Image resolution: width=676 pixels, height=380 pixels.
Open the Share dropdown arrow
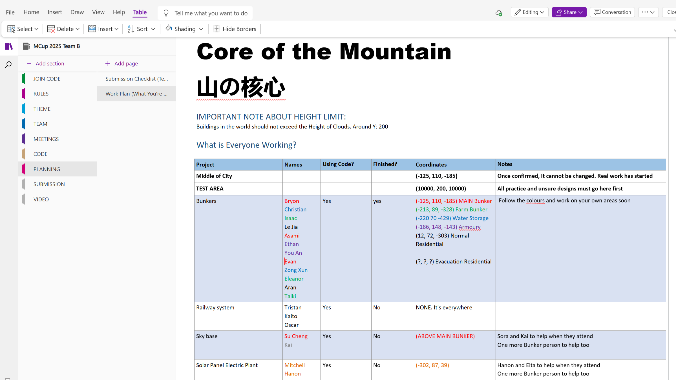[580, 12]
